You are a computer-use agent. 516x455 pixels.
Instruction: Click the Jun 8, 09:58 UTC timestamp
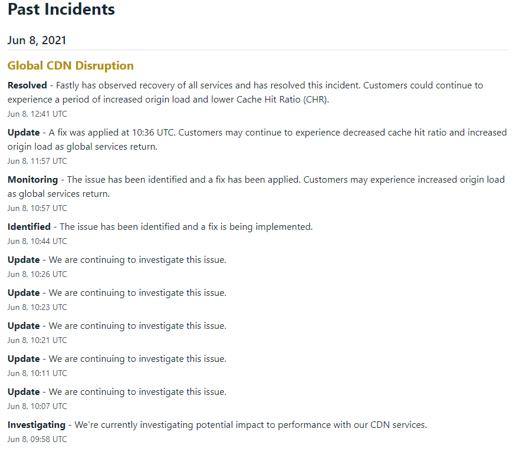37,439
